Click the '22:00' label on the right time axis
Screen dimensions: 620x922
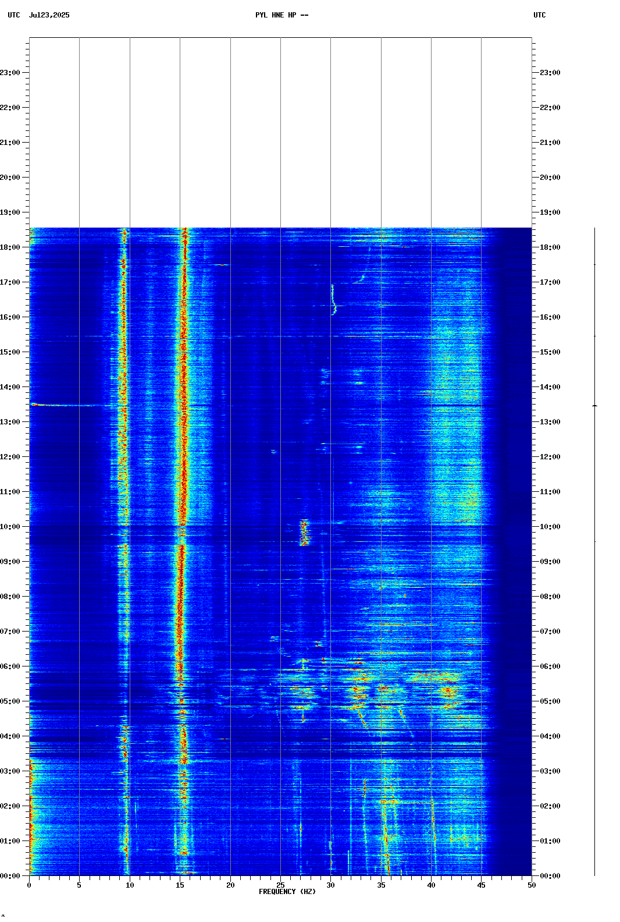550,108
